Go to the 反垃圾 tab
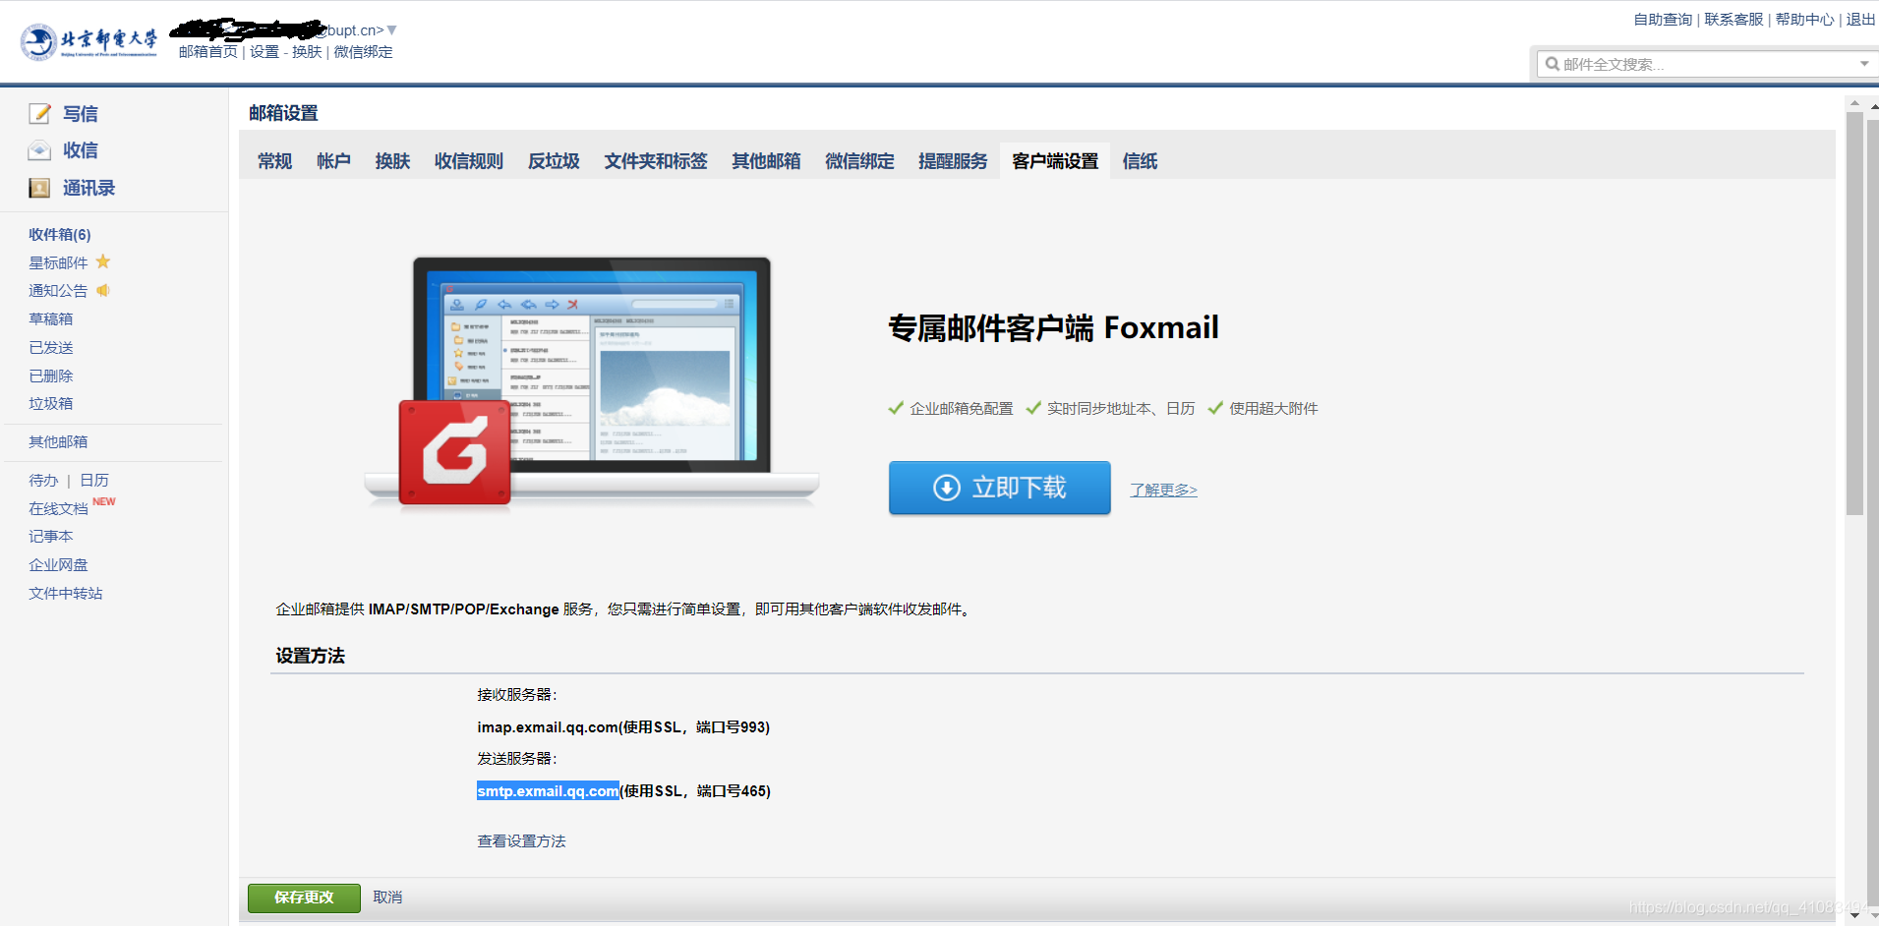Viewport: 1879px width, 926px height. 554,161
